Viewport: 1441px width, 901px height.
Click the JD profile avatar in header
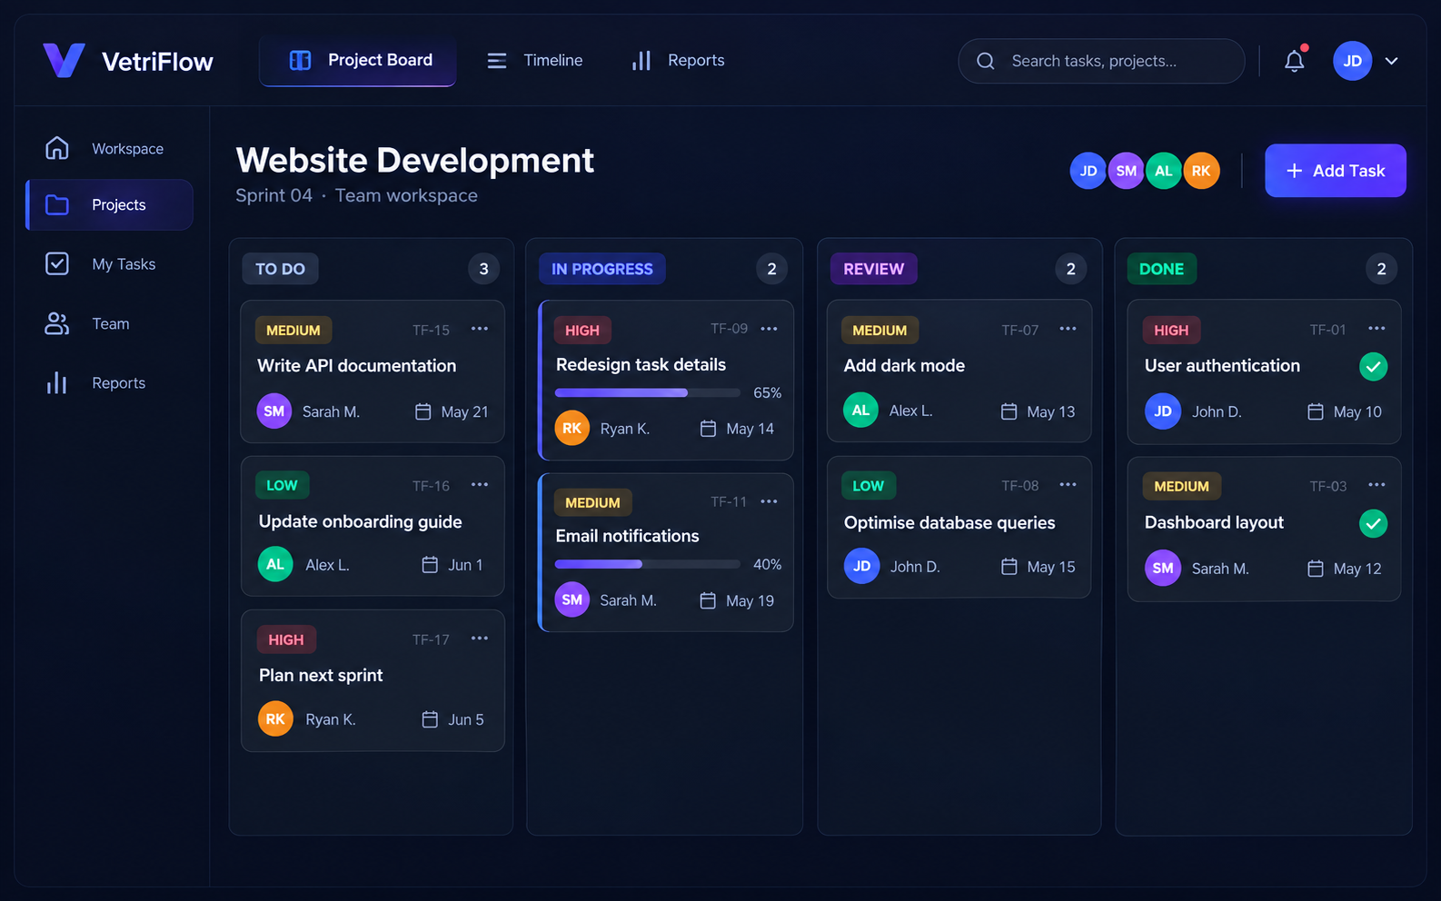[x=1352, y=61]
